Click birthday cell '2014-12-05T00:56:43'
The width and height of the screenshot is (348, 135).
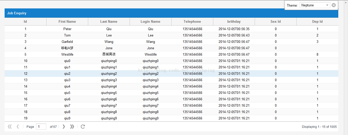click(x=234, y=35)
